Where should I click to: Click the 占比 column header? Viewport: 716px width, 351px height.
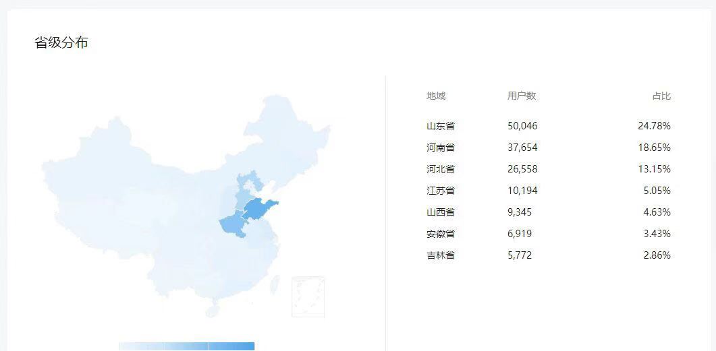pos(661,96)
